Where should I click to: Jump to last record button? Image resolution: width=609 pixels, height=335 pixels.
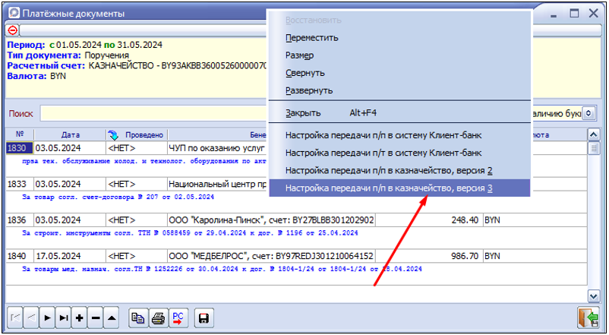coord(64,318)
